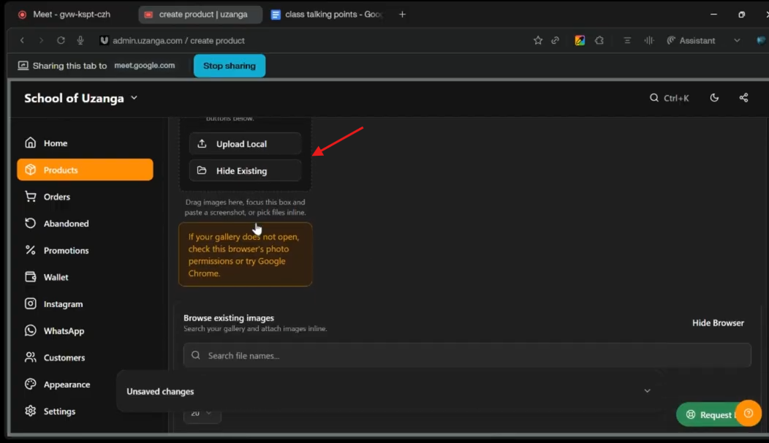Click the Hide Browser link

(x=718, y=323)
